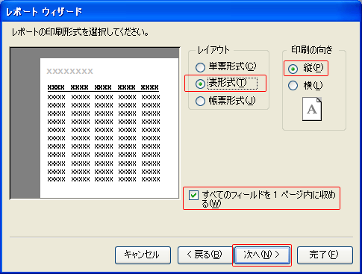362x274 pixels.
Task: Click the report layout preview page
Action: (109, 128)
